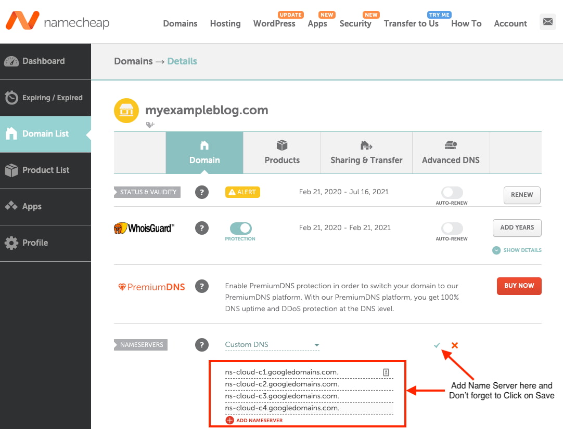Edit ns-cloud-c4.googledomains.com nameserver field
This screenshot has height=429, width=563.
click(309, 408)
